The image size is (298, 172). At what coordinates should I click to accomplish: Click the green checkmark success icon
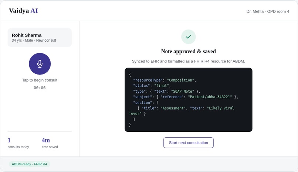click(188, 37)
